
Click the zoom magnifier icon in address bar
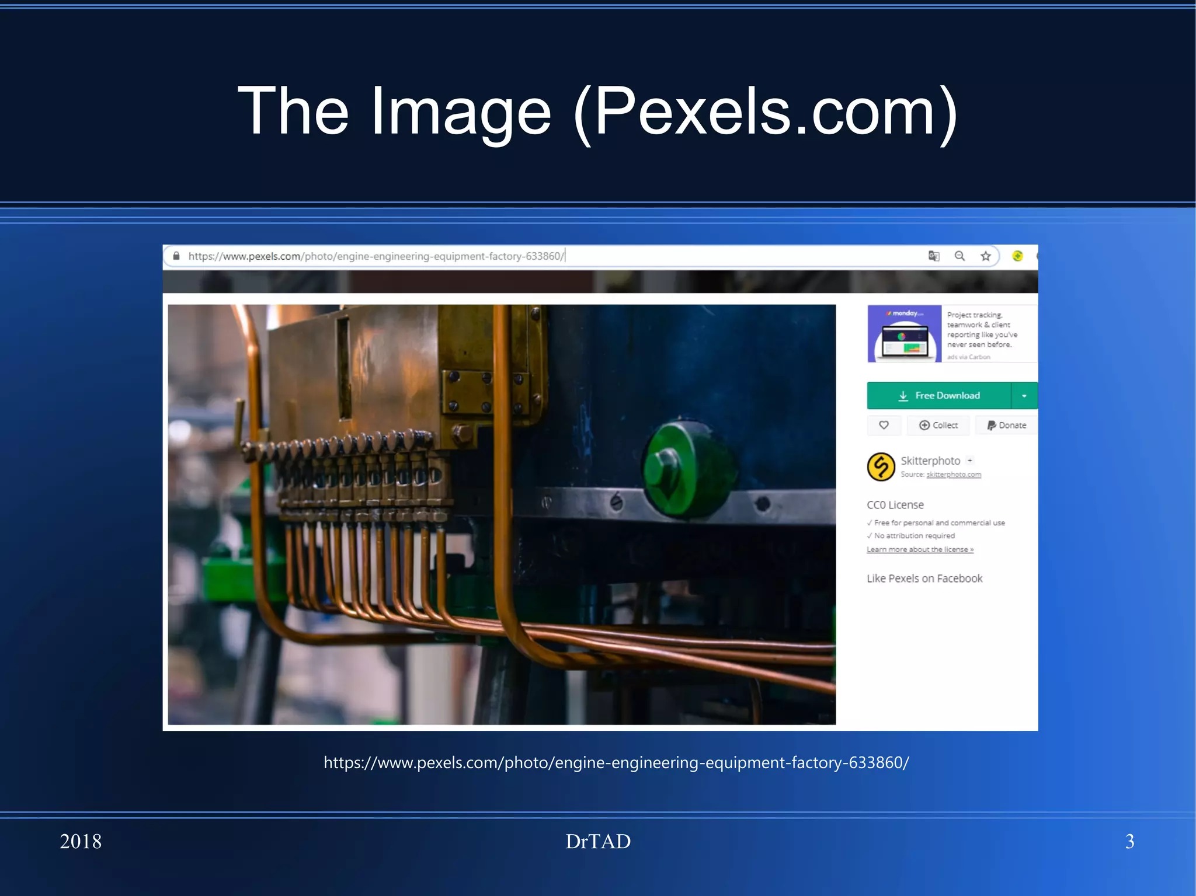pyautogui.click(x=959, y=256)
